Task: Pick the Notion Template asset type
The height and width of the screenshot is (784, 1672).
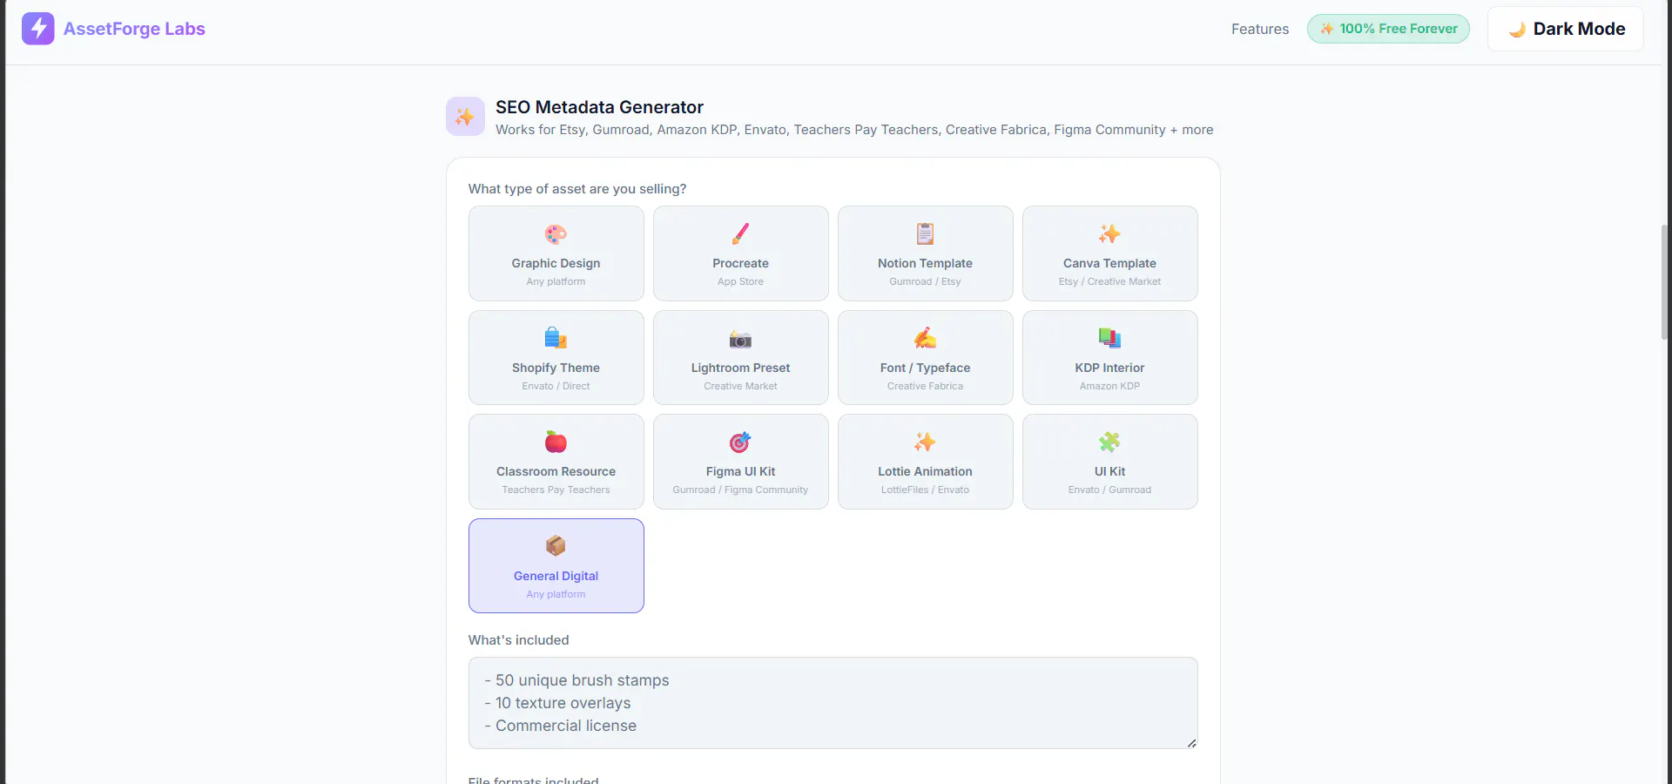Action: 926,253
